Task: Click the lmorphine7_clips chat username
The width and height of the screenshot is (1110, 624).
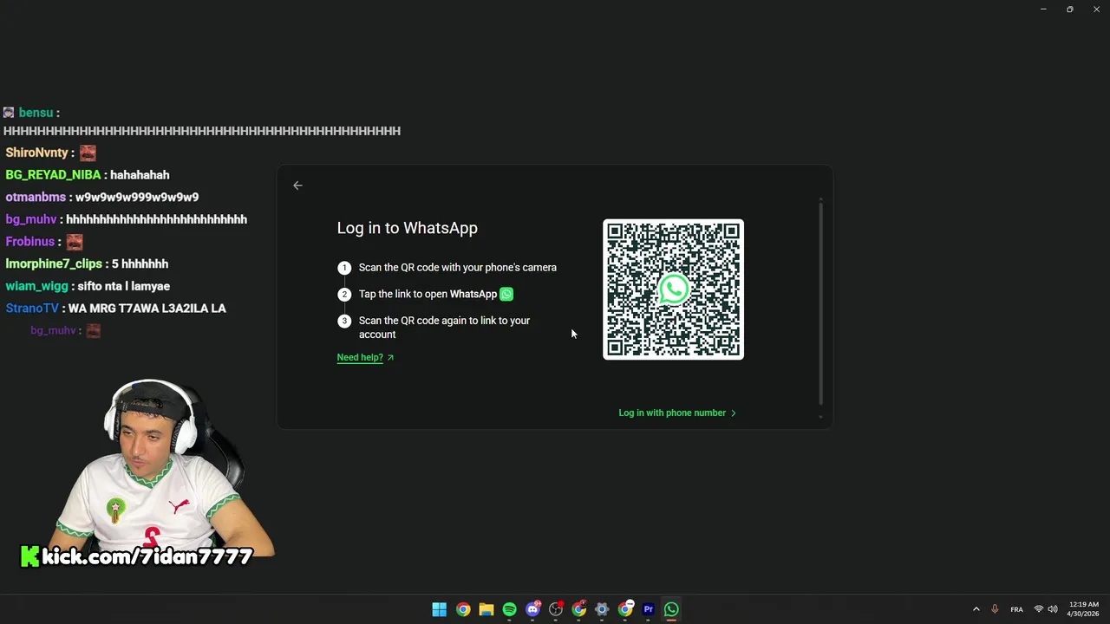Action: point(54,263)
